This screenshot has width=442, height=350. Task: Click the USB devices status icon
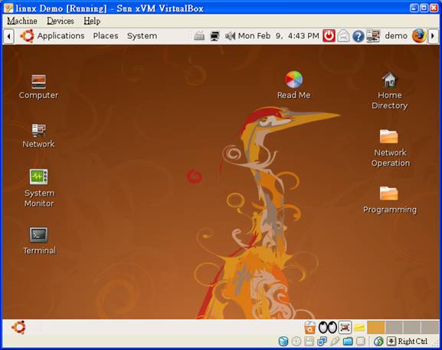pos(335,342)
